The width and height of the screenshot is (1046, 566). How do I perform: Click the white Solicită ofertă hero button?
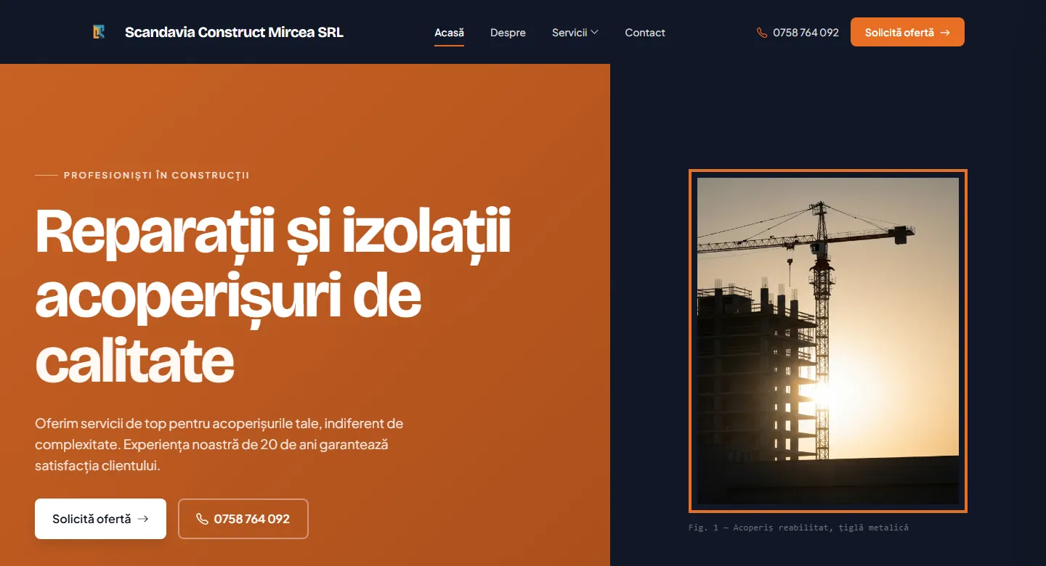[100, 519]
